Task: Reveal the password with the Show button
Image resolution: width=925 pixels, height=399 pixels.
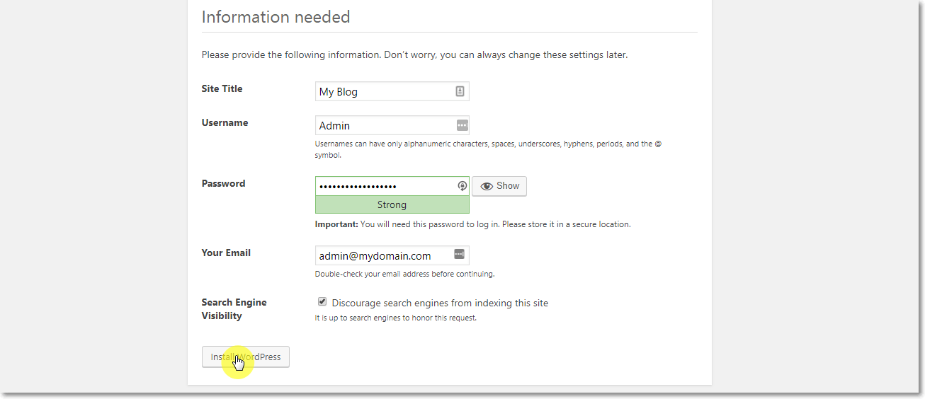Action: (x=499, y=186)
